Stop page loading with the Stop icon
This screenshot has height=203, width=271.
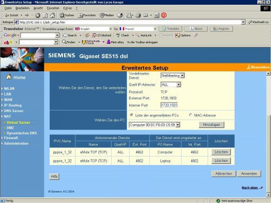pyautogui.click(x=38, y=16)
